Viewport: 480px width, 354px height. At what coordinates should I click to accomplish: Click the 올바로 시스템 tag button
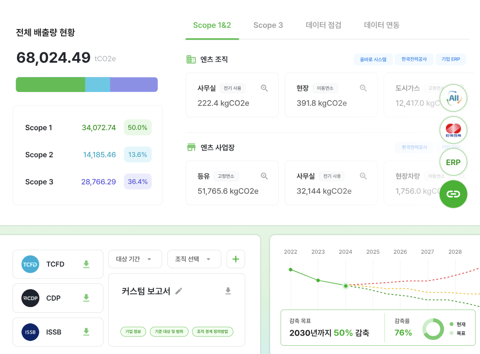373,60
